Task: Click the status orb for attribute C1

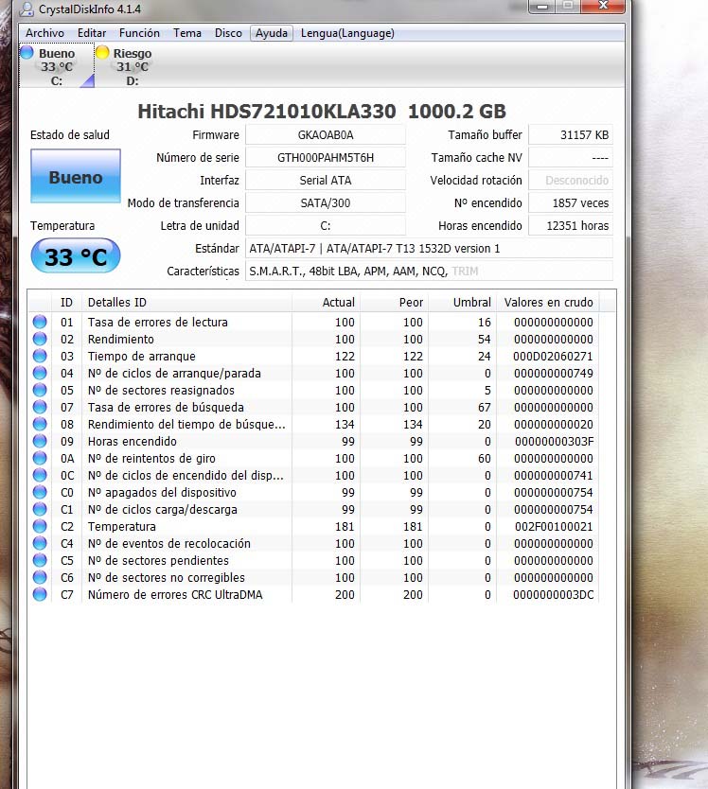Action: tap(40, 509)
